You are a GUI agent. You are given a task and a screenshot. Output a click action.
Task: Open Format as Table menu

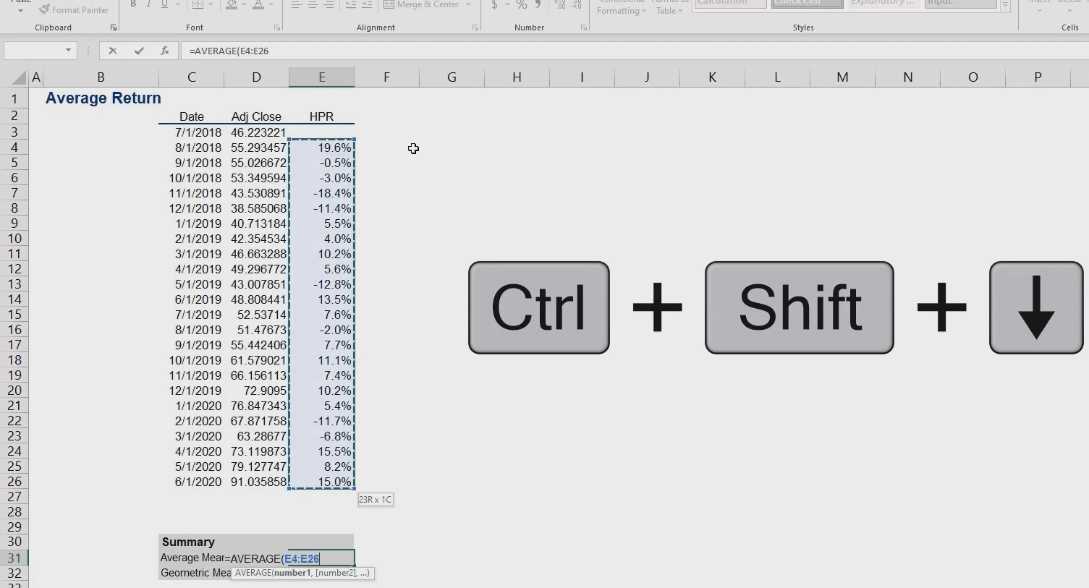pos(669,7)
